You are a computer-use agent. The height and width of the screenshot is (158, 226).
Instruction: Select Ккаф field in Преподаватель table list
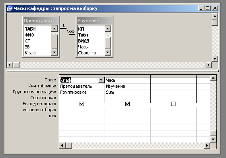[30, 53]
